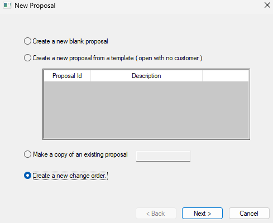Select the blank proposal radio circle

(x=27, y=41)
